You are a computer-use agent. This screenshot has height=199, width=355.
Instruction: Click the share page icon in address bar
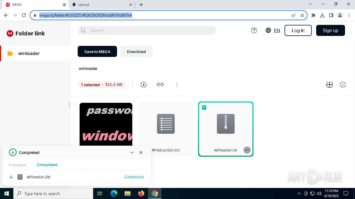pyautogui.click(x=293, y=15)
